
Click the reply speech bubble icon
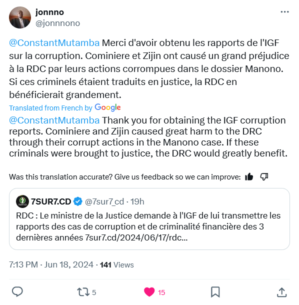pos(17,292)
